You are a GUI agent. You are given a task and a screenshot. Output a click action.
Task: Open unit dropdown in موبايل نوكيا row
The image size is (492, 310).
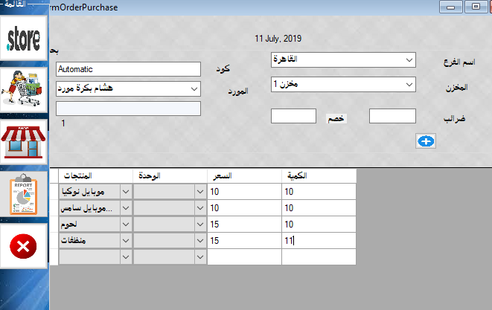[200, 191]
